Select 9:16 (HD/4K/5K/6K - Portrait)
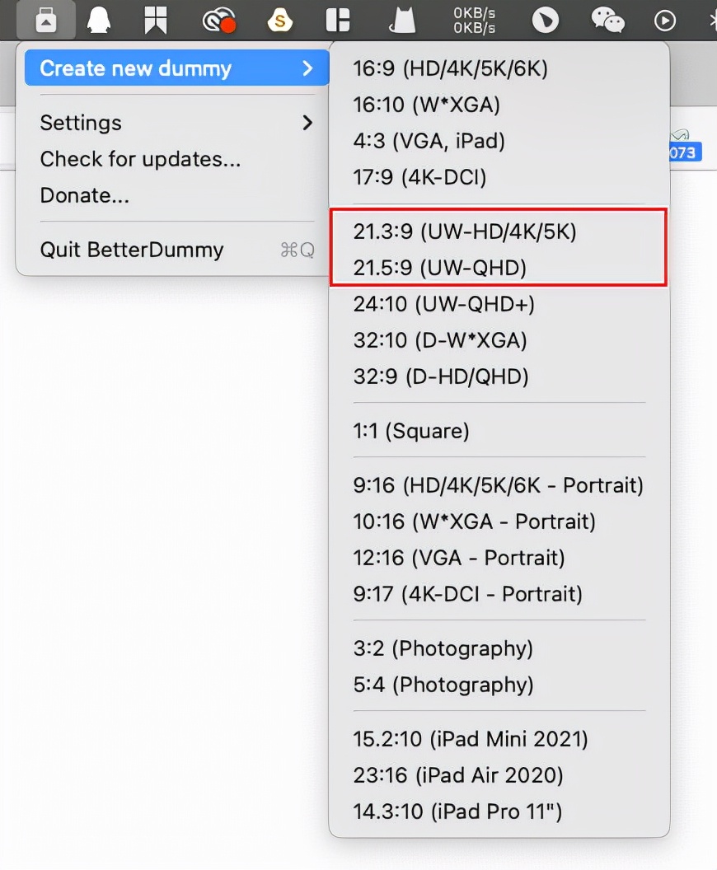 (x=499, y=485)
